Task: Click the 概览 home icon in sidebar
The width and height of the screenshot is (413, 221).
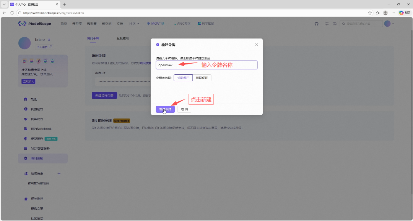Action: [26, 99]
